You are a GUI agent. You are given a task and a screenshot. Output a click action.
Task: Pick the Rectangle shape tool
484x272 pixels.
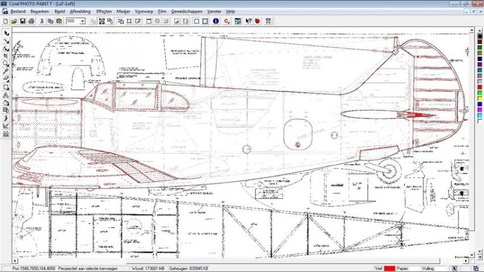(6, 87)
